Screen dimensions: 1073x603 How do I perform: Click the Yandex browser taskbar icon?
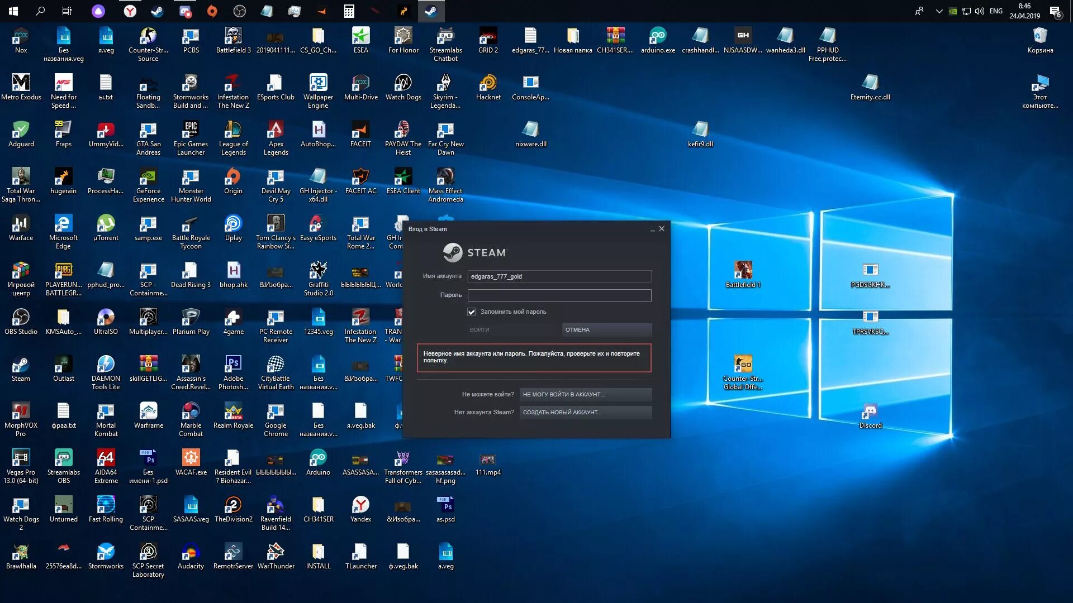click(130, 11)
